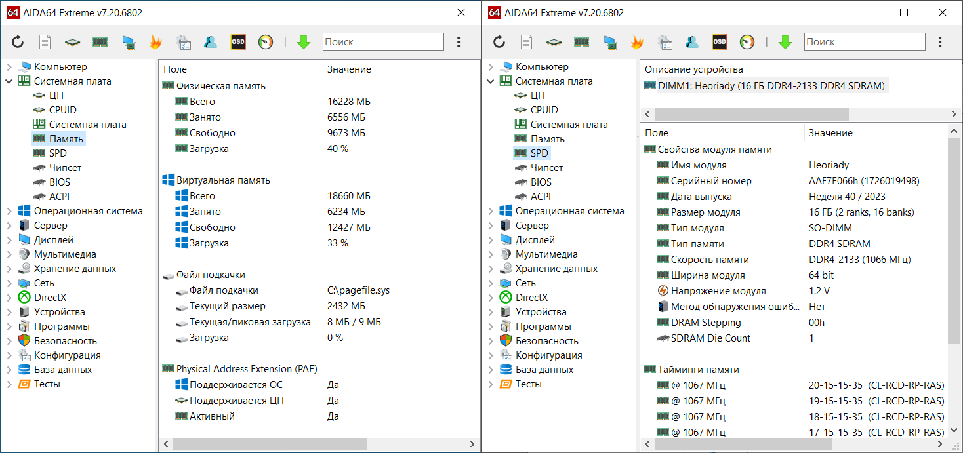The width and height of the screenshot is (963, 453).
Task: Select the C:\pagefile.sys value
Action: coord(358,290)
